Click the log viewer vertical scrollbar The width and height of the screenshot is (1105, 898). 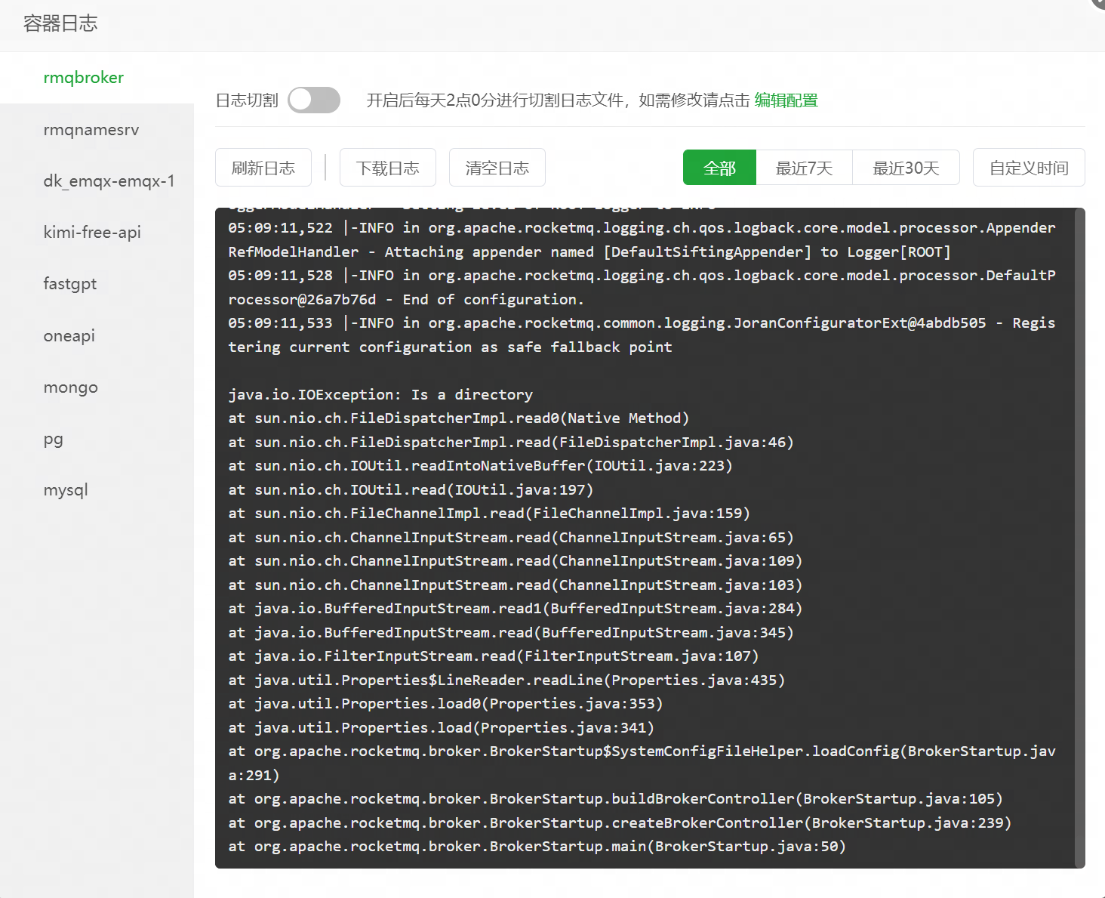(x=1080, y=538)
